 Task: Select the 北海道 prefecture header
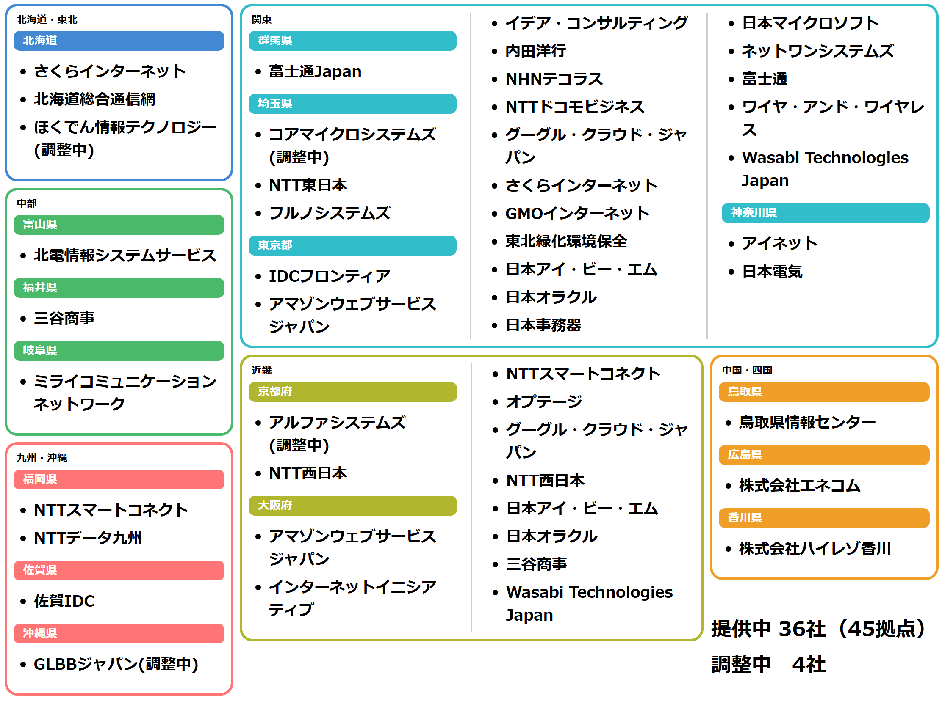point(119,41)
